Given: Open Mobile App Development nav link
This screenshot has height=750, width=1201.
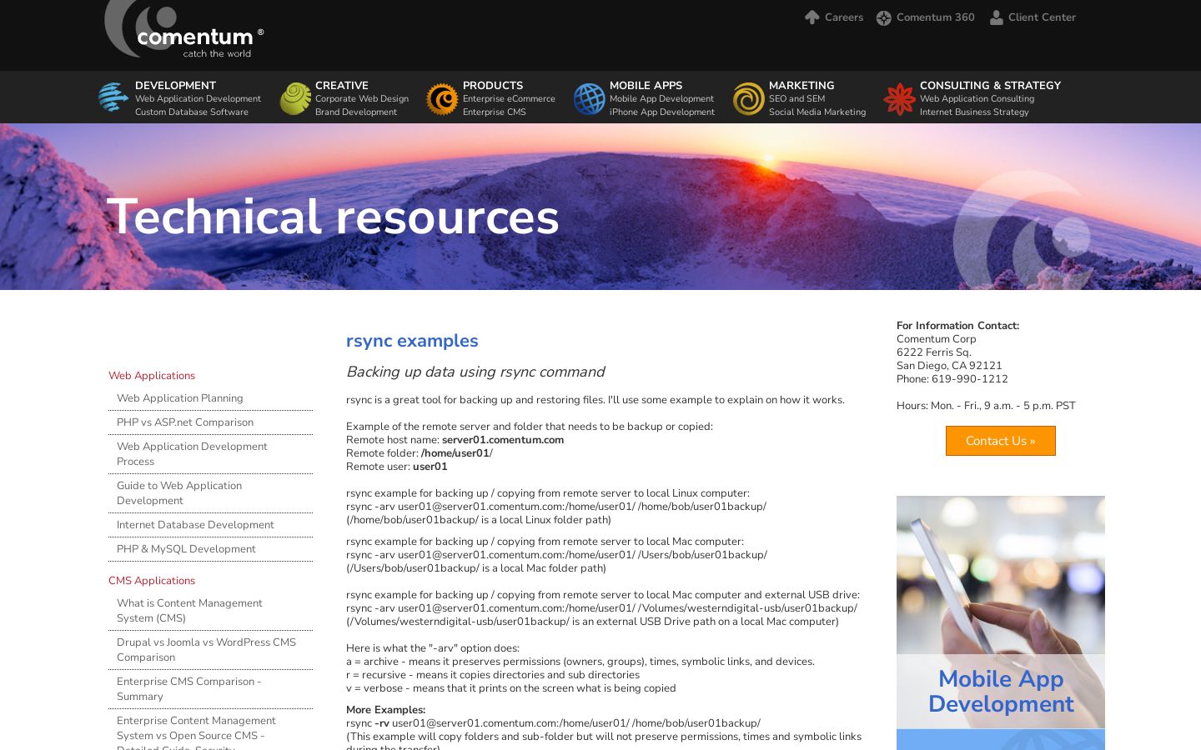Looking at the screenshot, I should (x=661, y=99).
